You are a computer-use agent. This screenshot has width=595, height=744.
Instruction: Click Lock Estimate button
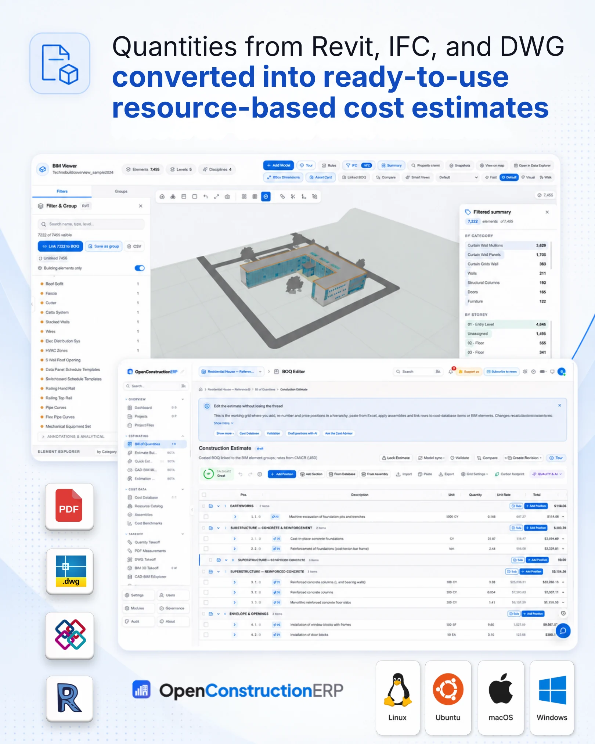tap(396, 458)
